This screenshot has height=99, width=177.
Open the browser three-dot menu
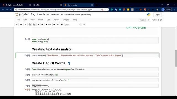pos(174,10)
